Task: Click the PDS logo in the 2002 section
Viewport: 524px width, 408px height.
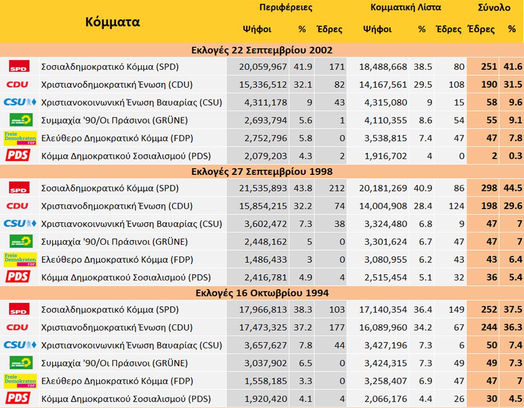Action: tap(18, 155)
